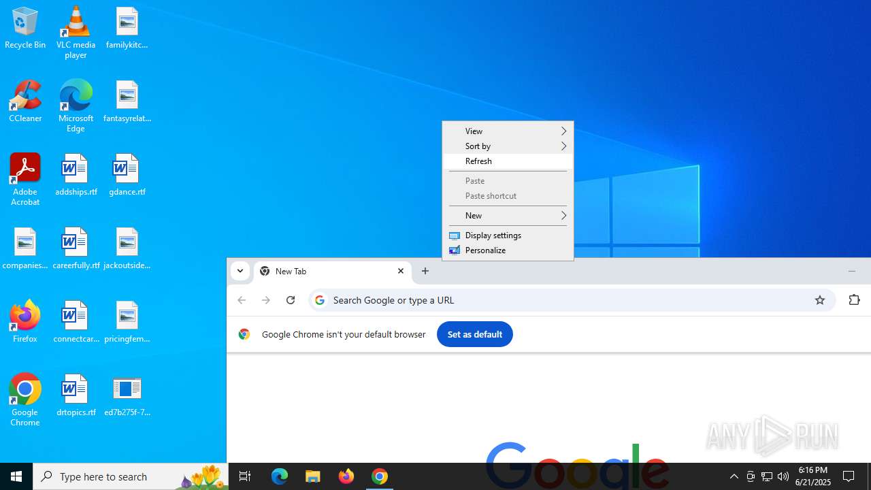Click the Chrome back arrow
Image resolution: width=871 pixels, height=490 pixels.
[242, 300]
